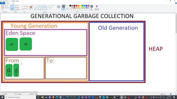Click the Resize button
Screen dimensions: 177x99
(17, 8)
